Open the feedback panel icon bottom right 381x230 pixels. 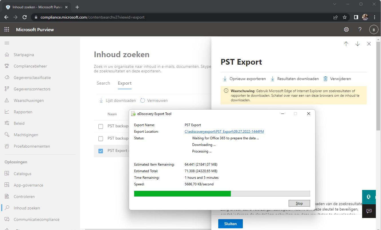(369, 211)
